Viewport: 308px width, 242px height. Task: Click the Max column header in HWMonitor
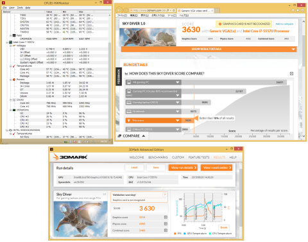tap(86, 12)
